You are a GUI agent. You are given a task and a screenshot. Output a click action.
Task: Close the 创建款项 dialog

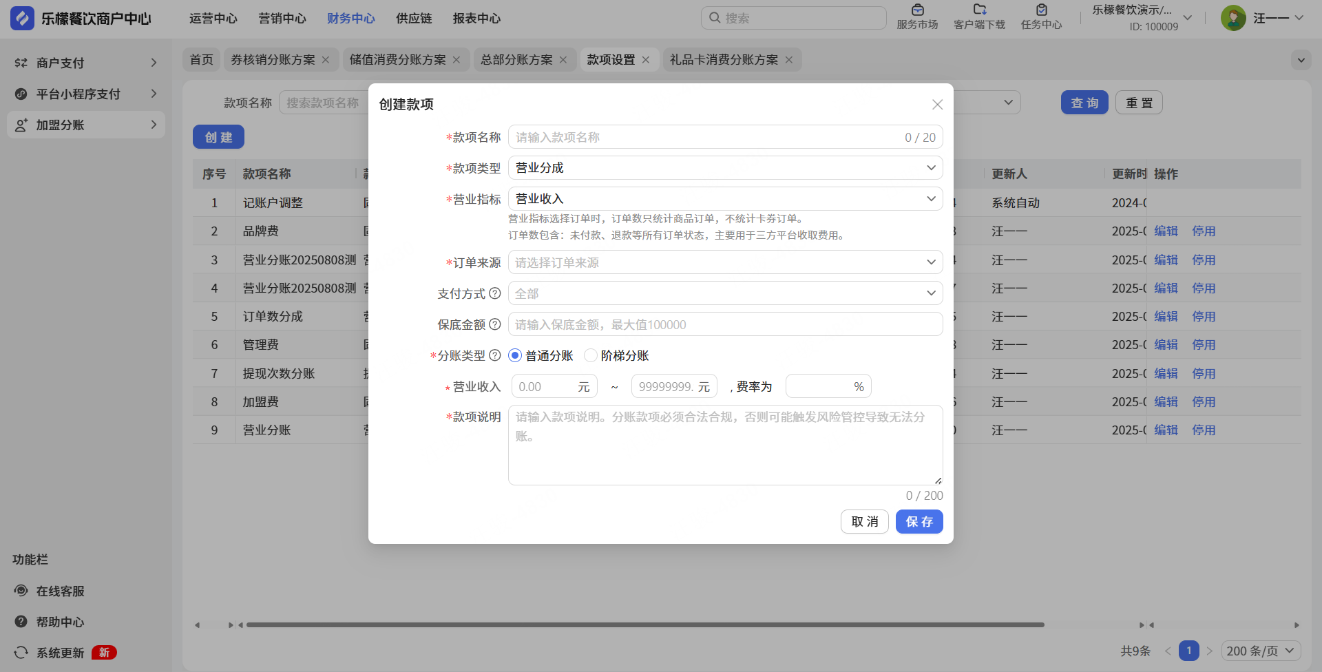tap(937, 105)
